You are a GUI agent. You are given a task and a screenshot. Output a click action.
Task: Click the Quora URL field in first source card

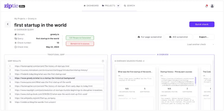(136, 81)
